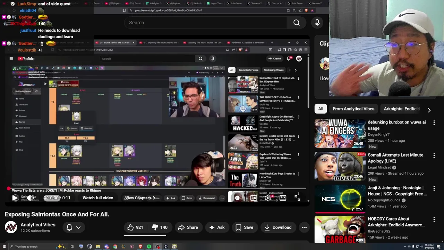Viewport: 444px width, 250px height.
Task: Click the zoom magnifier in address bar
Action: click(294, 10)
